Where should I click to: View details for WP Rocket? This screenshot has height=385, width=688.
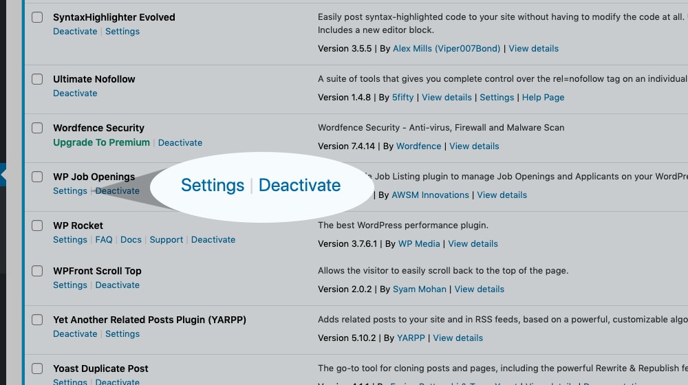pos(473,243)
